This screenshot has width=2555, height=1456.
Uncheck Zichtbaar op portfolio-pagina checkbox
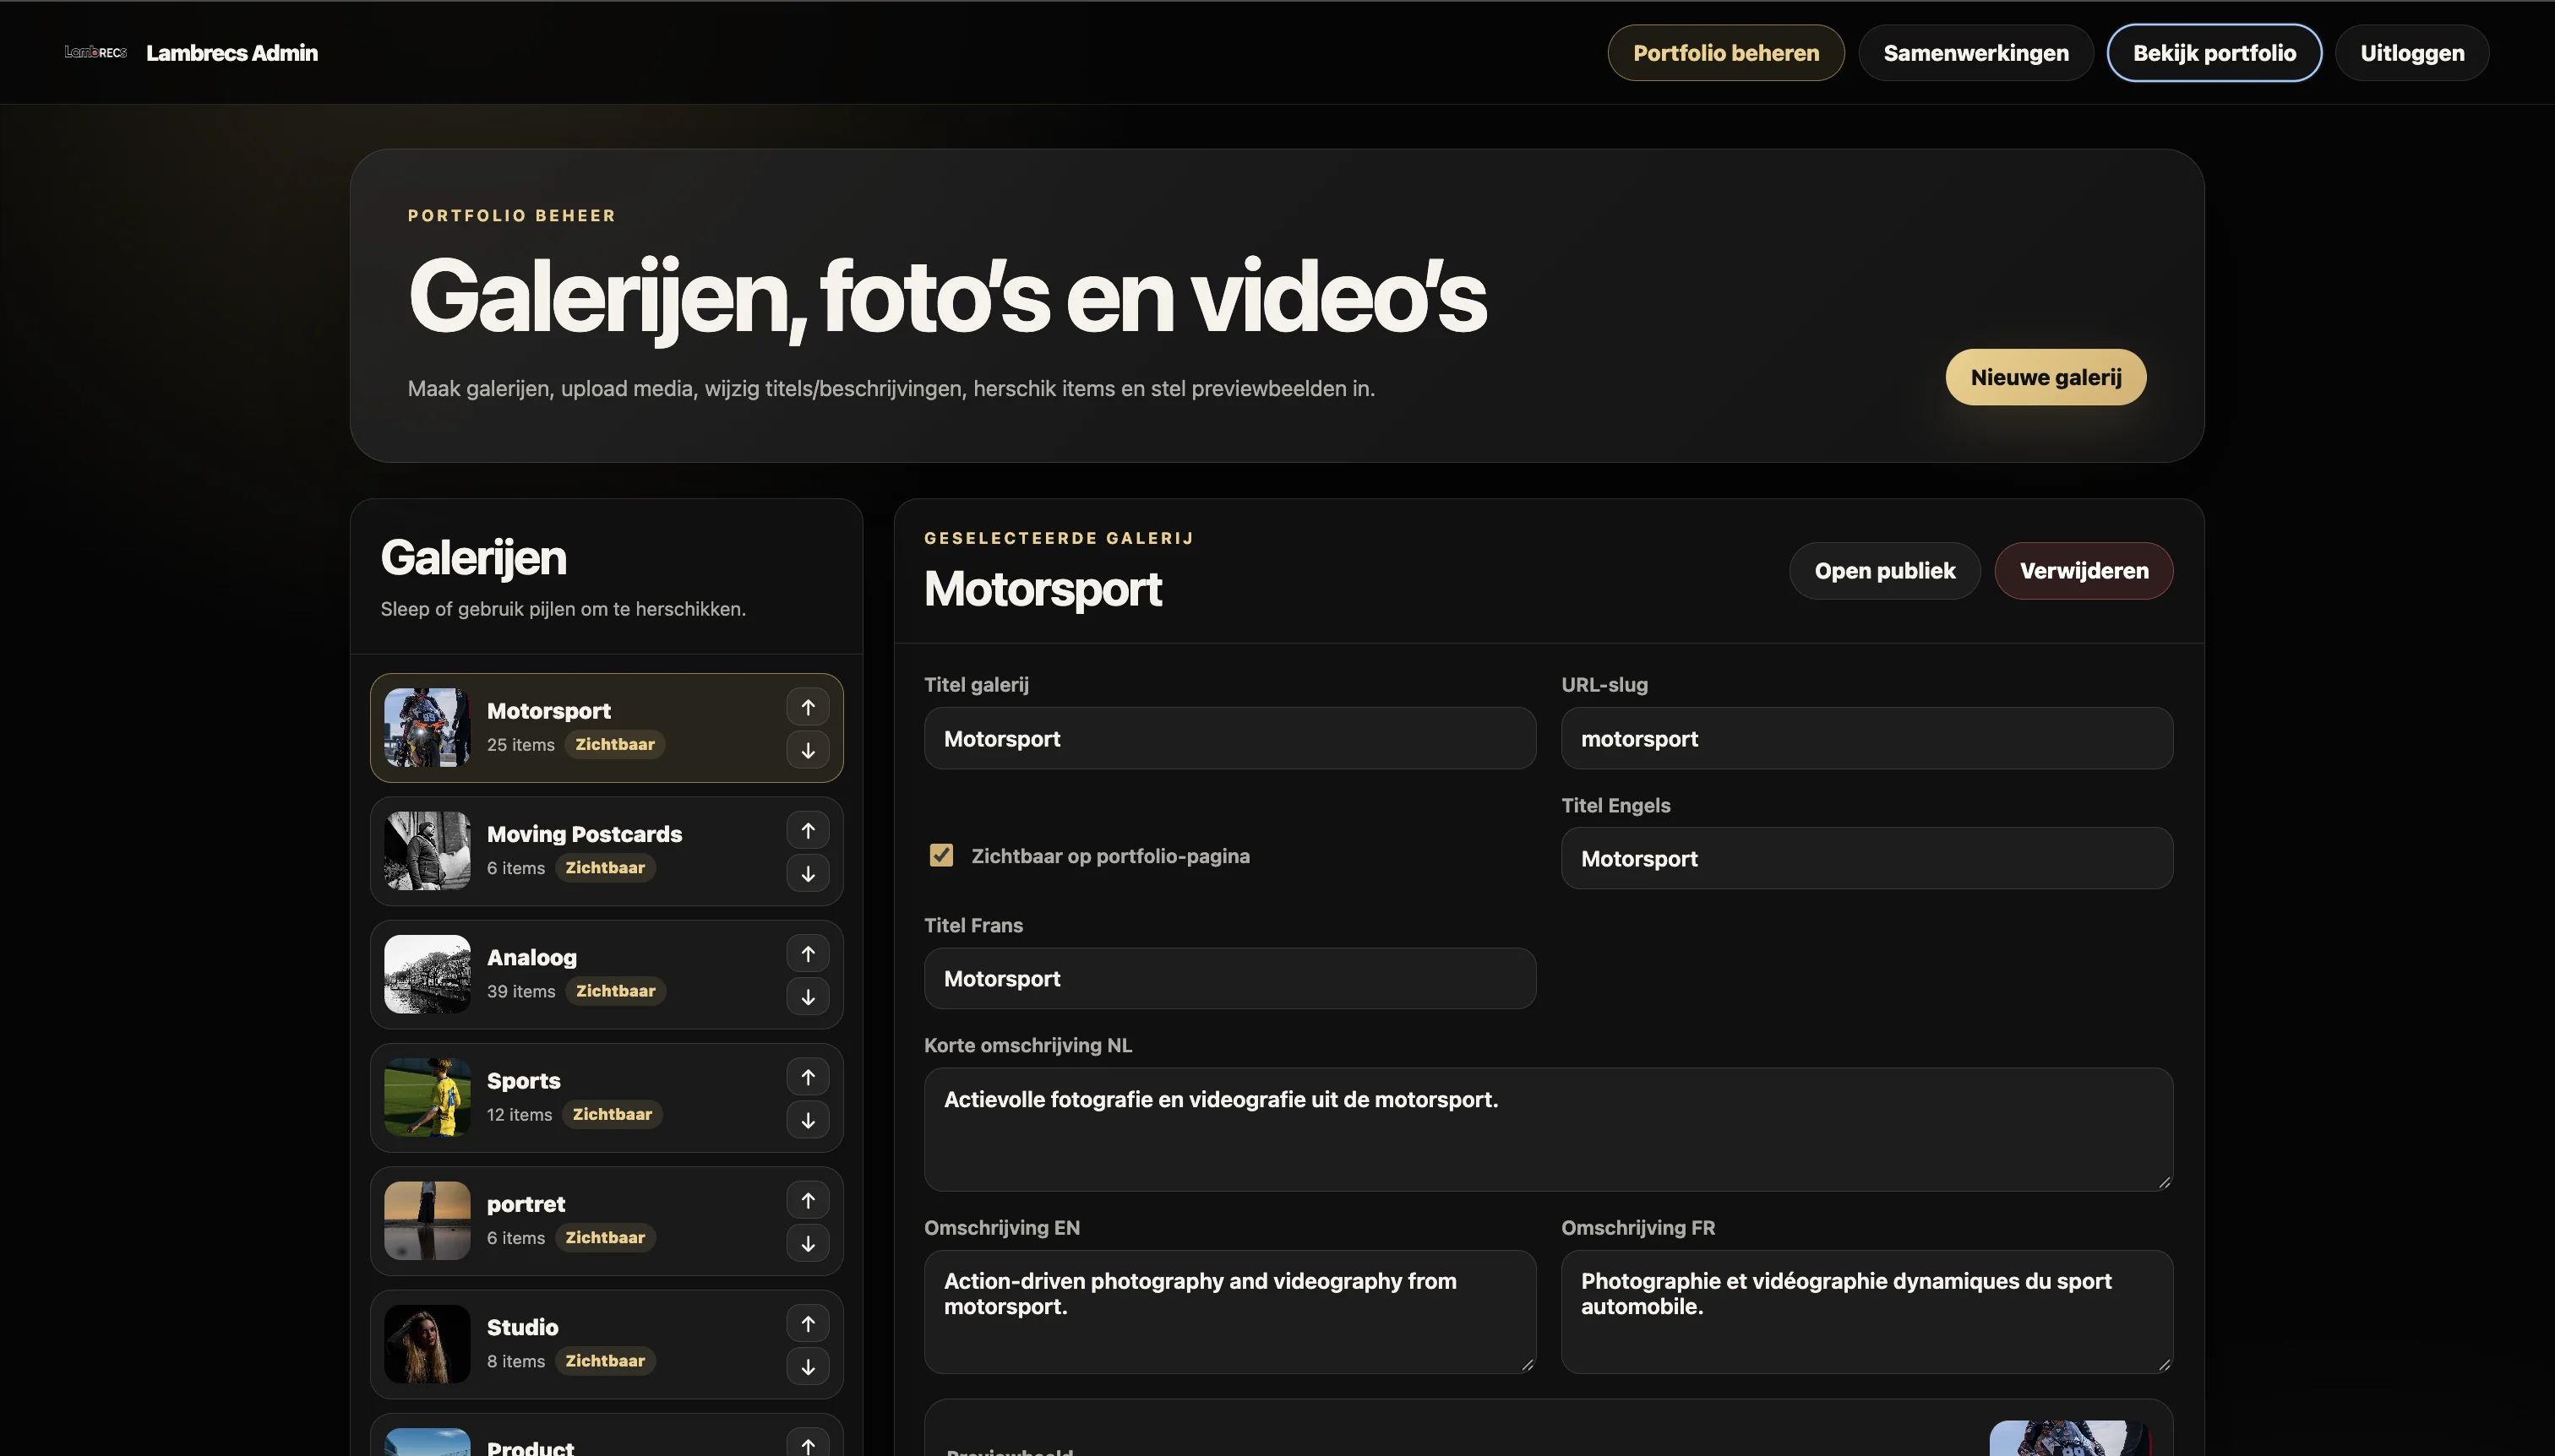[x=940, y=855]
